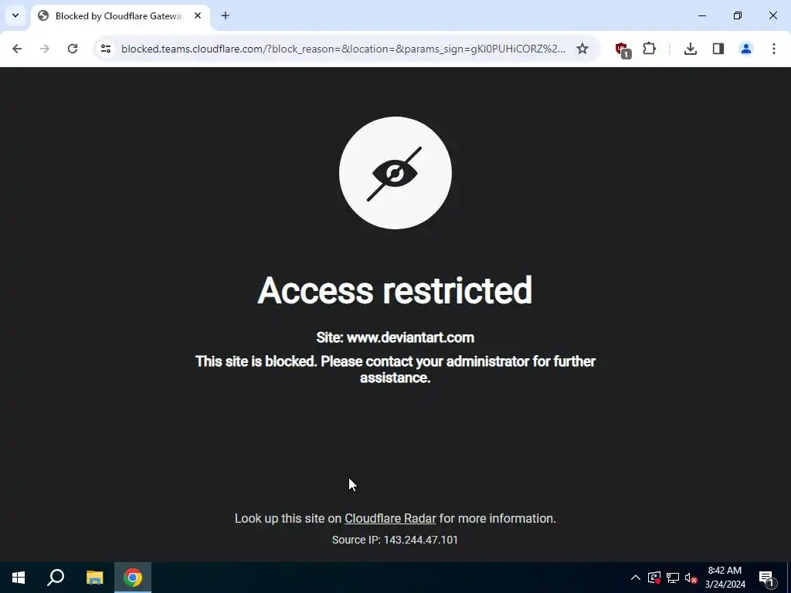Reload the blocked page
This screenshot has height=593, width=791.
73,49
